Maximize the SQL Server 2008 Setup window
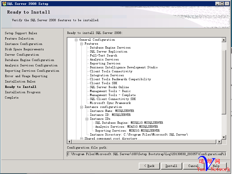The width and height of the screenshot is (232, 174). coord(222,4)
